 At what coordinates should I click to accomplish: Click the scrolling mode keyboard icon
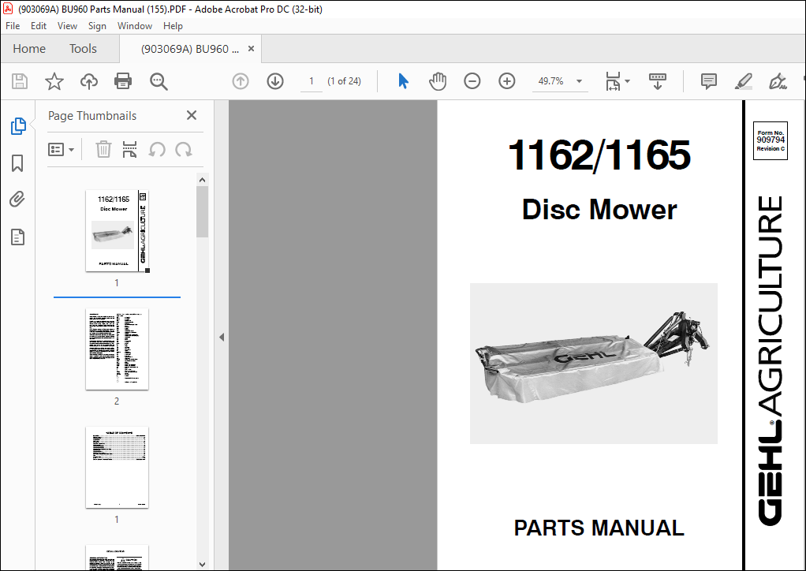point(658,81)
